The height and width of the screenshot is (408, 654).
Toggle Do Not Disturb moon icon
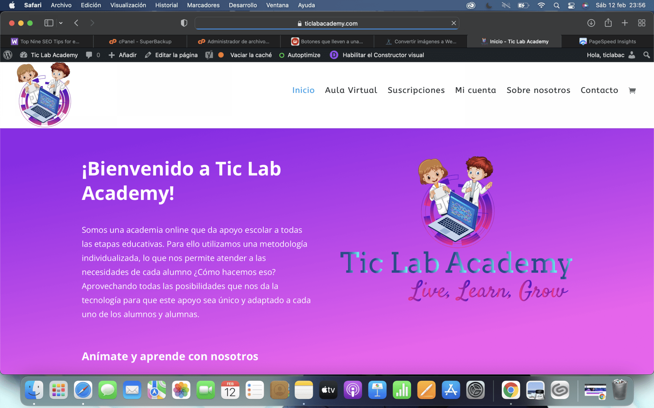(489, 5)
